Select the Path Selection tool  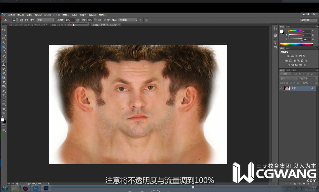[x=4, y=100]
